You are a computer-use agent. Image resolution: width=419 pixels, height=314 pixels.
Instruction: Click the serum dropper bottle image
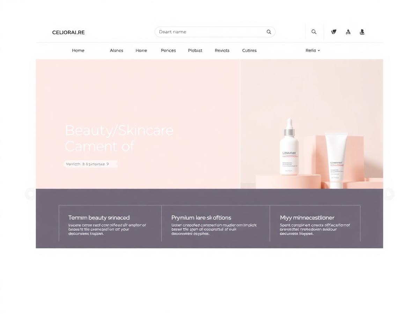click(289, 147)
